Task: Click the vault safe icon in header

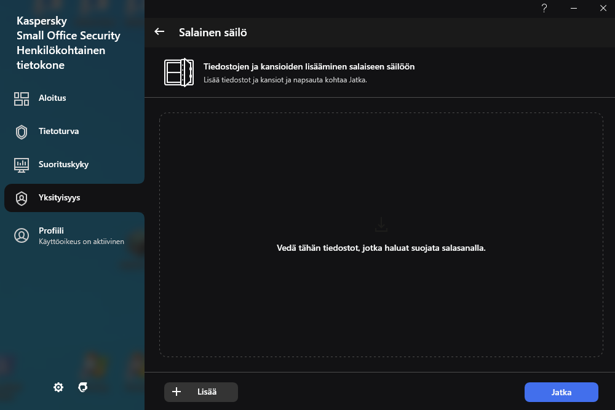Action: [179, 73]
